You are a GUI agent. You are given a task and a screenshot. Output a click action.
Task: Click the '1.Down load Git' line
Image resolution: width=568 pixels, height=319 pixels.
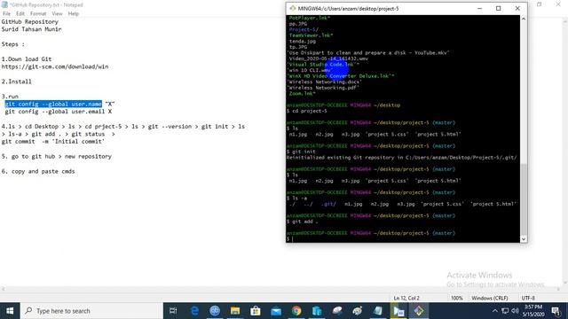pyautogui.click(x=27, y=59)
